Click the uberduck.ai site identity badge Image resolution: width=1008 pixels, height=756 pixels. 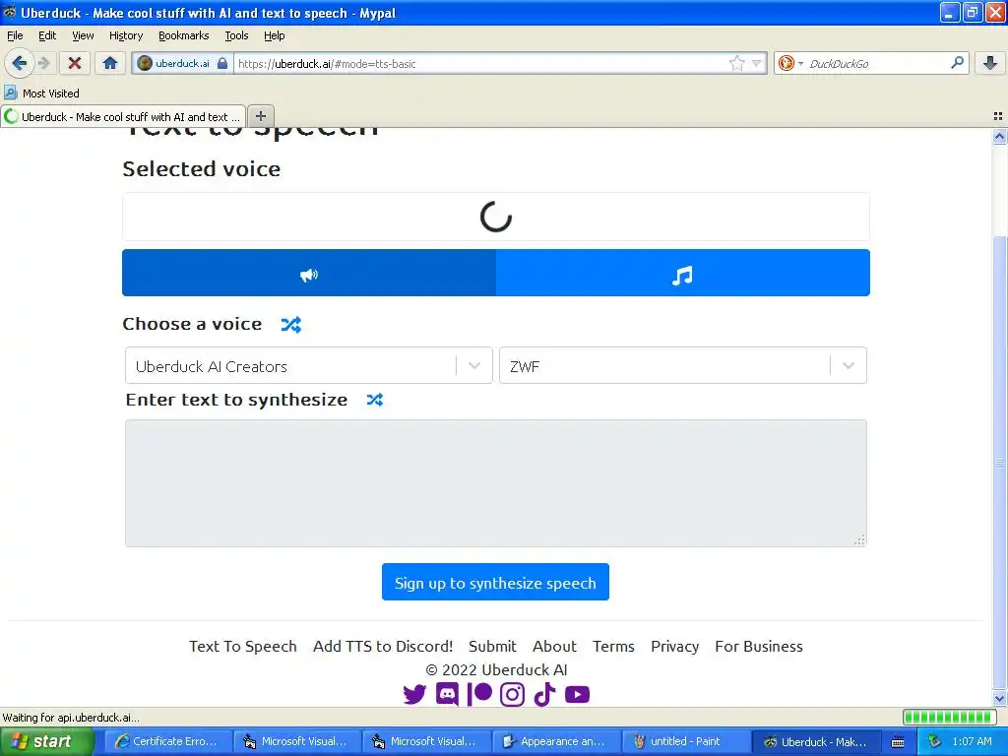[182, 63]
